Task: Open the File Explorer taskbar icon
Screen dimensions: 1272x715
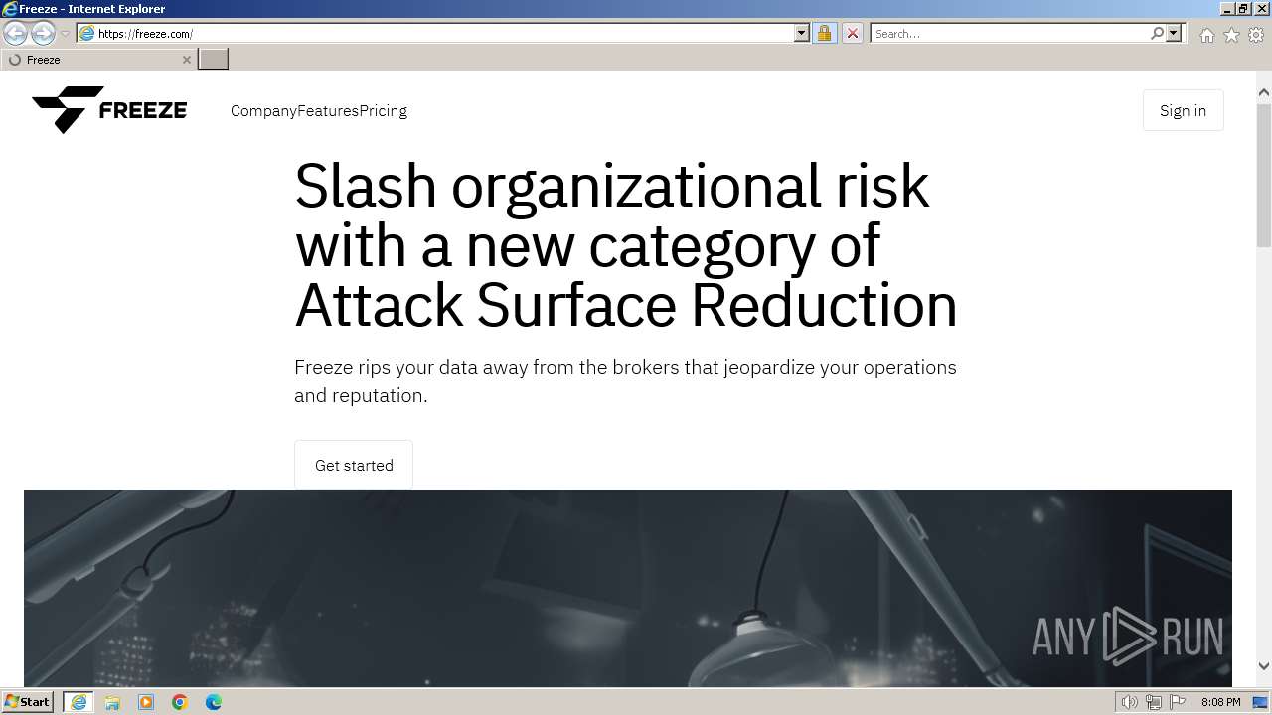Action: (112, 702)
